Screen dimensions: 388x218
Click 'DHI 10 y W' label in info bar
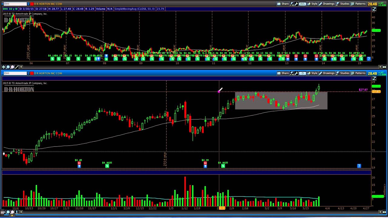coord(10,9)
